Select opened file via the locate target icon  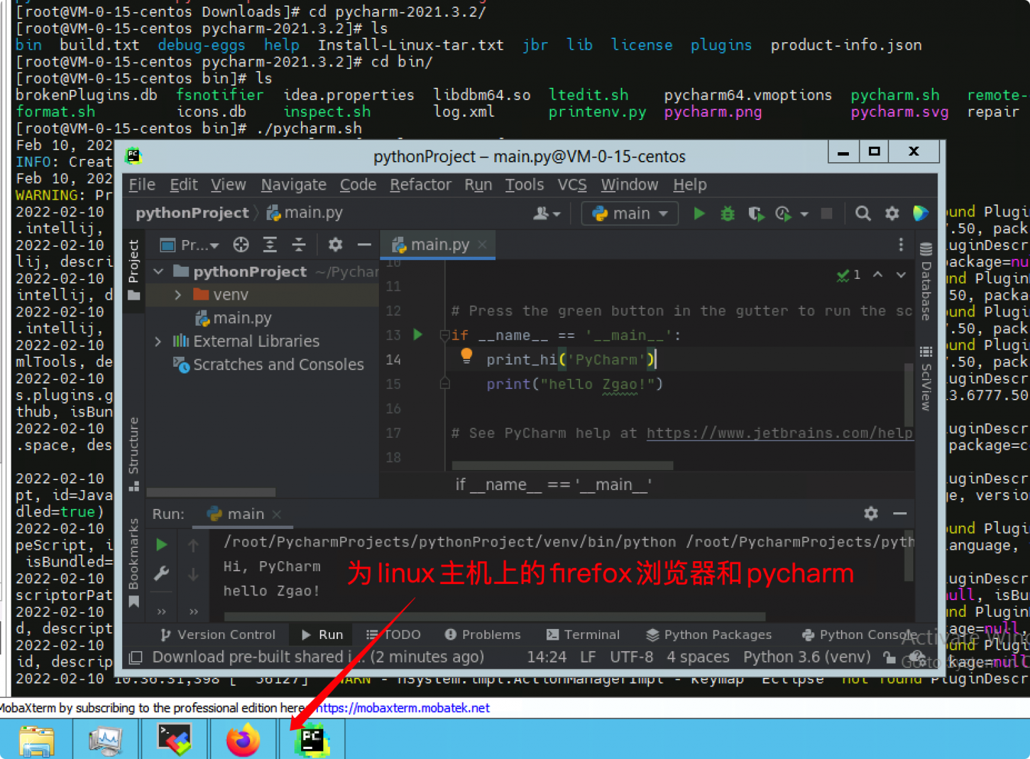241,245
